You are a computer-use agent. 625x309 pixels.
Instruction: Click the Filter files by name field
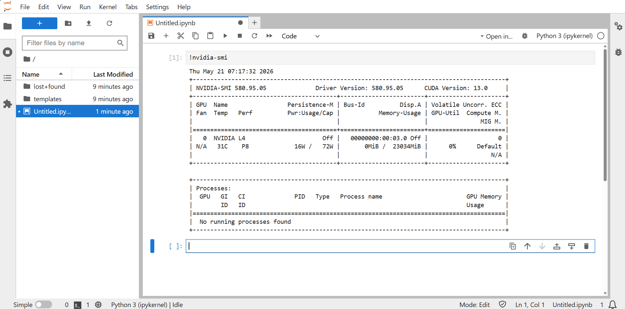75,43
